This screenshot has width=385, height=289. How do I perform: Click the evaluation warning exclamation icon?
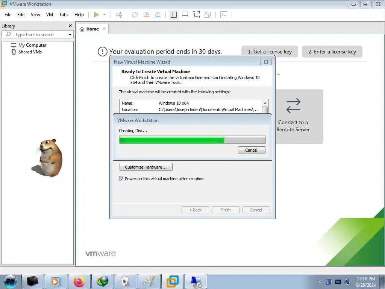[102, 52]
